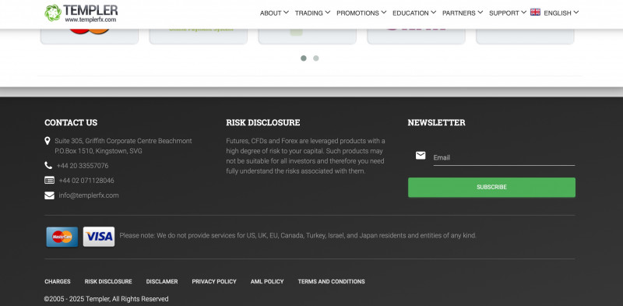The image size is (623, 306).
Task: Expand the Trading menu chevron
Action: [327, 12]
